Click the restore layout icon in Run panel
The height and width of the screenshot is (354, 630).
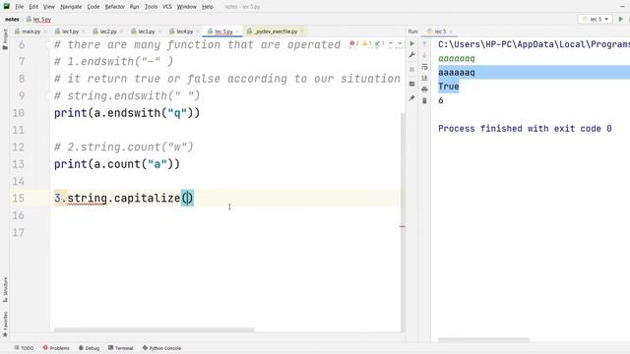411,84
